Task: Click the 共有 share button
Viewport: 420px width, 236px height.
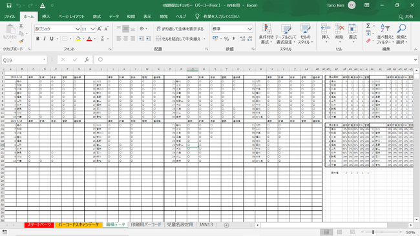Action: point(406,17)
